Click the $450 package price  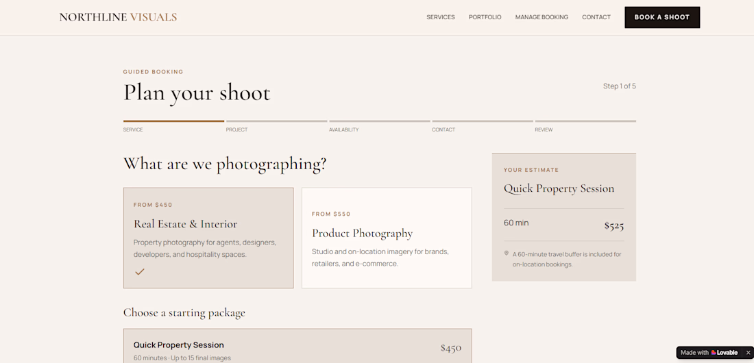pyautogui.click(x=450, y=348)
